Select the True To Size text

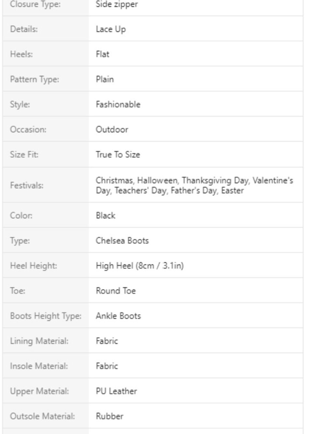[x=118, y=154]
